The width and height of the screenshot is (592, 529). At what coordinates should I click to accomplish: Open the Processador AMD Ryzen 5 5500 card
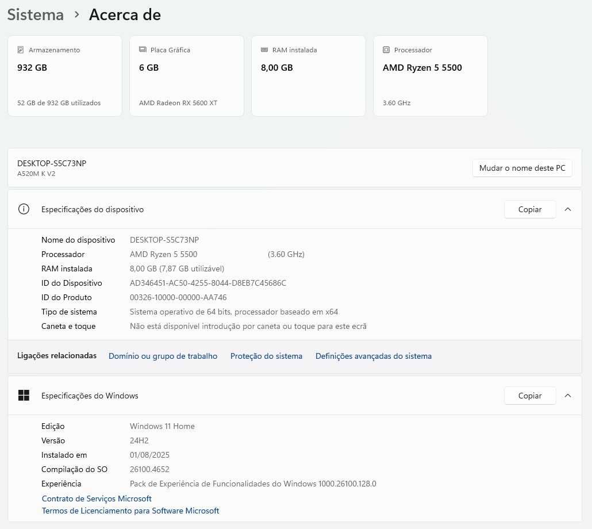click(430, 76)
